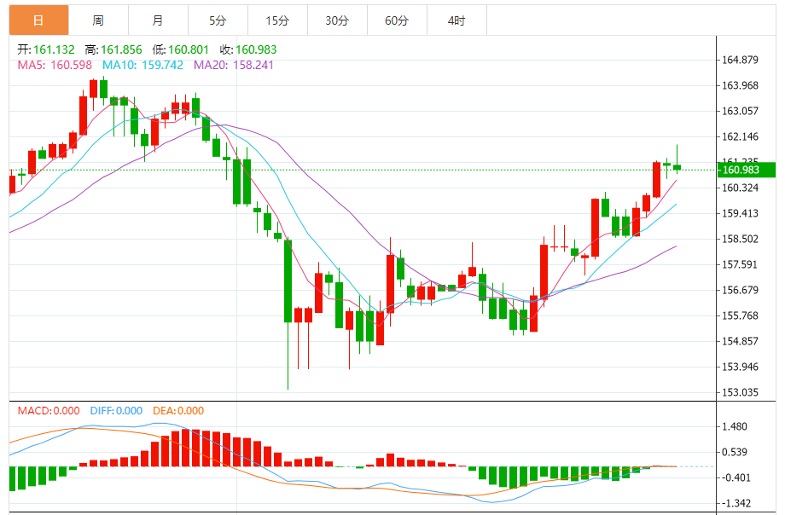Click the 1.480 MACD axis label
Image resolution: width=785 pixels, height=515 pixels.
coord(735,427)
